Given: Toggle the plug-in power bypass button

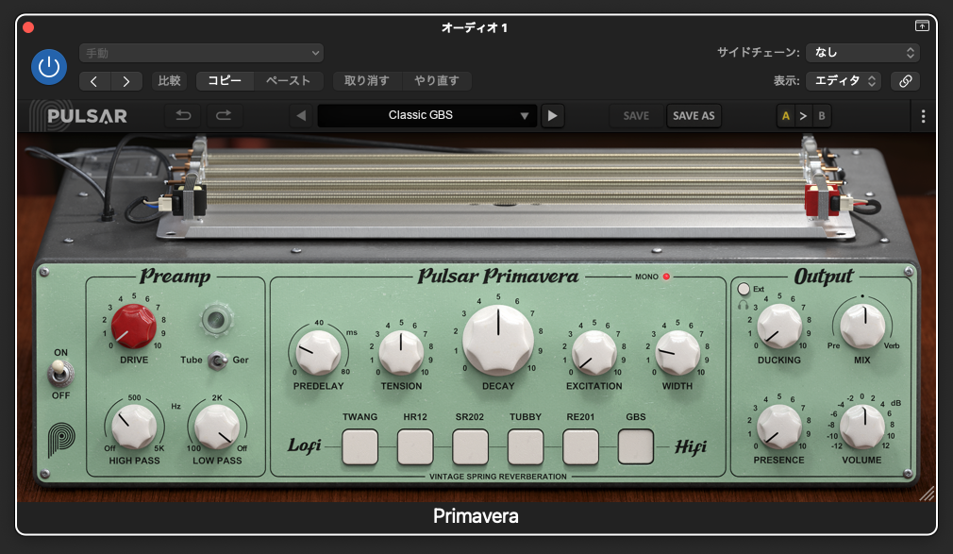Looking at the screenshot, I should 49,67.
